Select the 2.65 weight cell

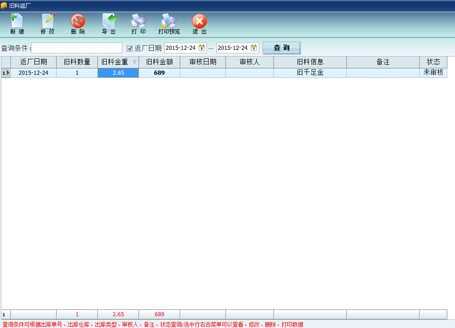pyautogui.click(x=118, y=73)
